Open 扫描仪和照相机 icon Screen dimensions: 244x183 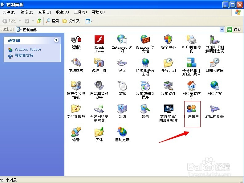pos(76,85)
